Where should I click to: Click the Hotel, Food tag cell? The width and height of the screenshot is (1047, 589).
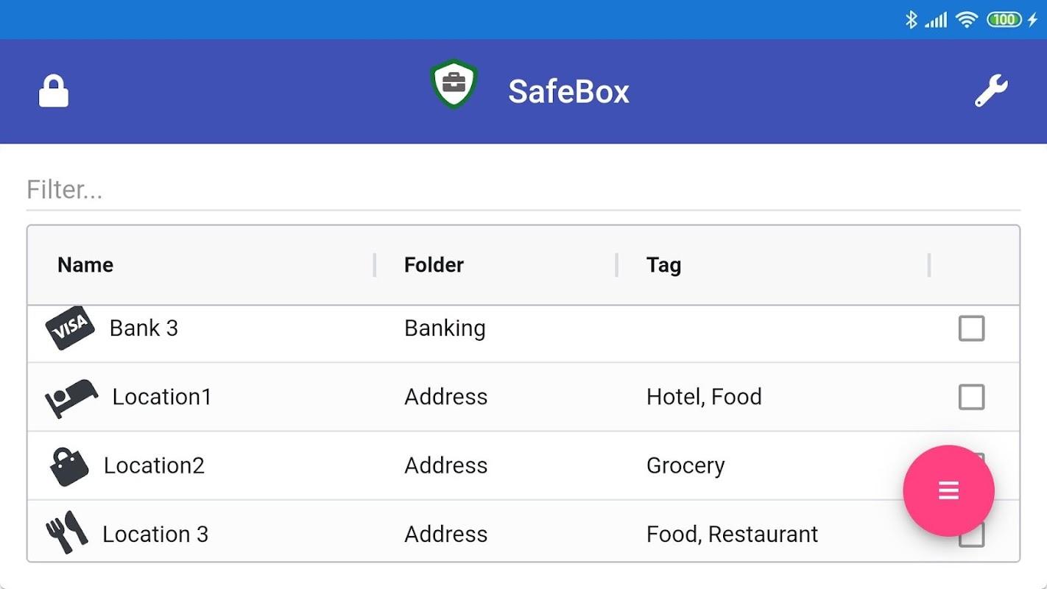point(704,397)
